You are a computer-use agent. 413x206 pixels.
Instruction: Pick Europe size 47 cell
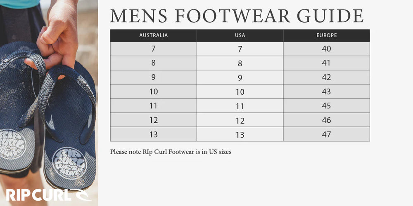tap(326, 134)
